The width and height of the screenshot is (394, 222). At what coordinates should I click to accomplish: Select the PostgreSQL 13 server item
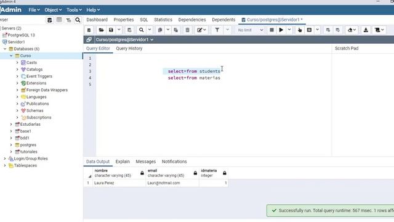(21, 35)
